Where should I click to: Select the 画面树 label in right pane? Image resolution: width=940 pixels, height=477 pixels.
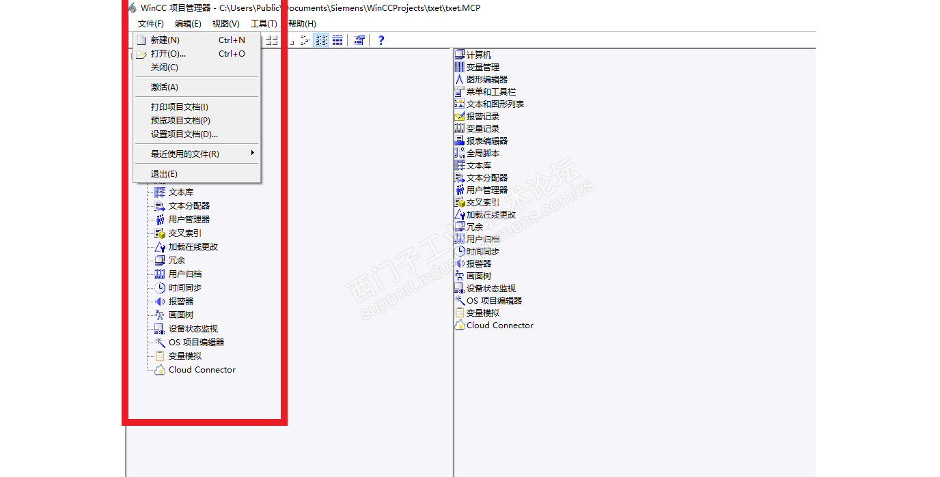coord(479,276)
